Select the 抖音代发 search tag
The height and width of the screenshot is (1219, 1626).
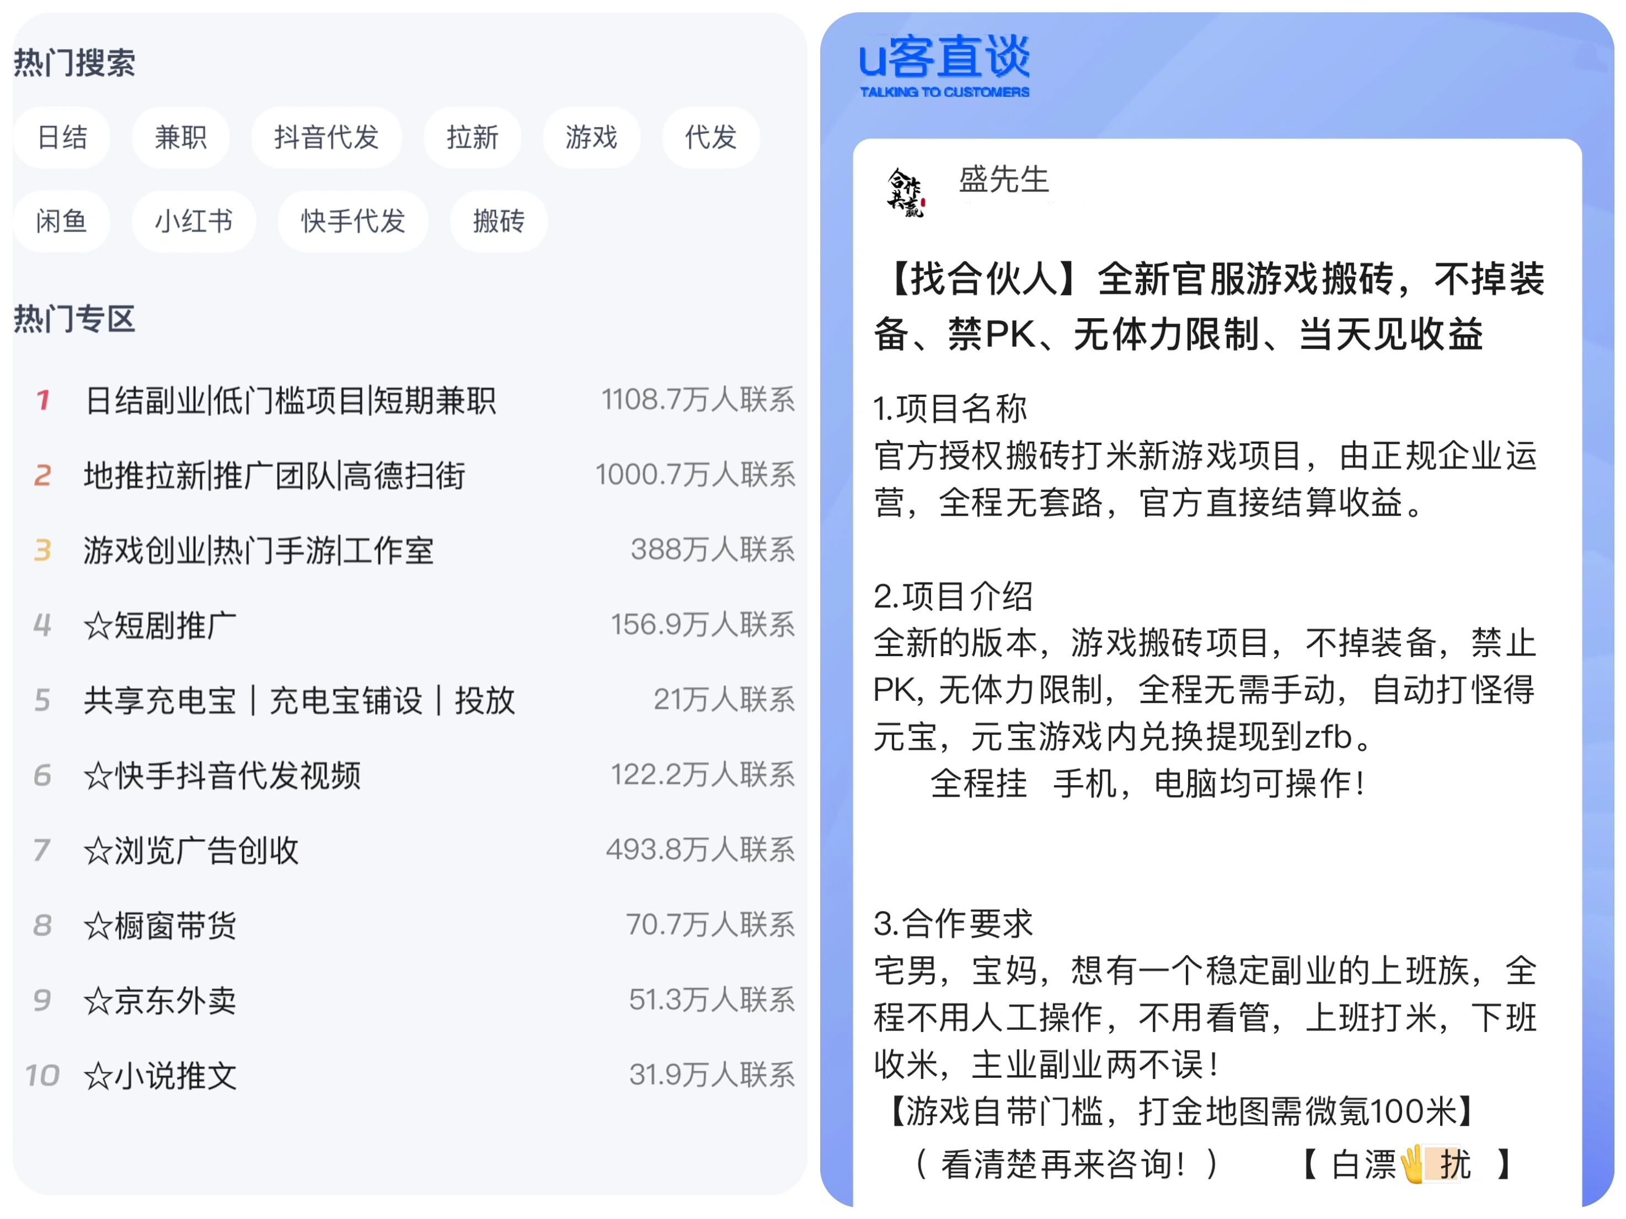coord(327,137)
